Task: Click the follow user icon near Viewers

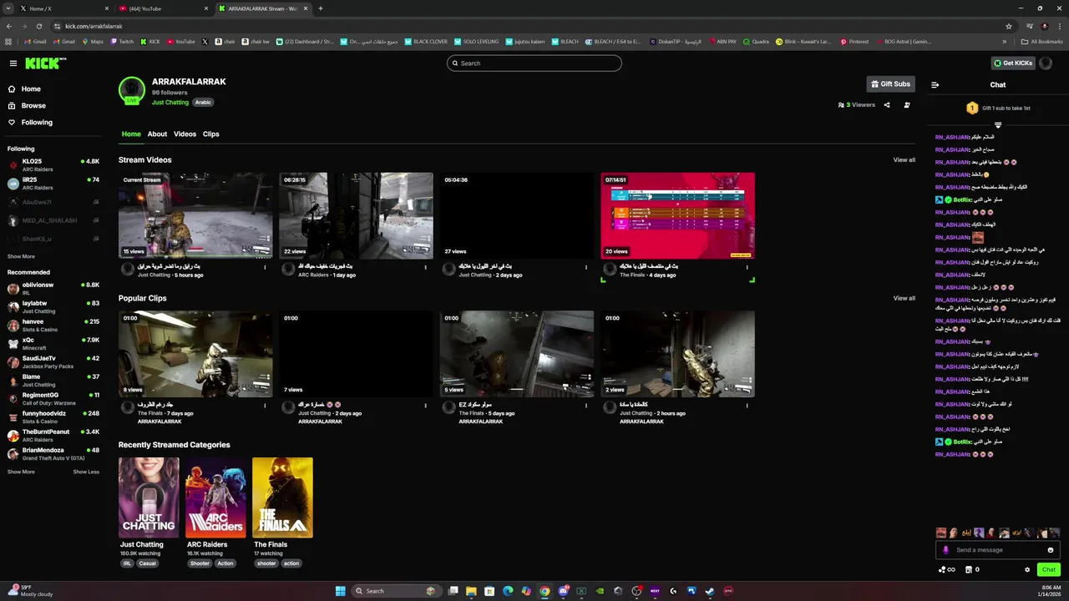Action: click(x=907, y=105)
